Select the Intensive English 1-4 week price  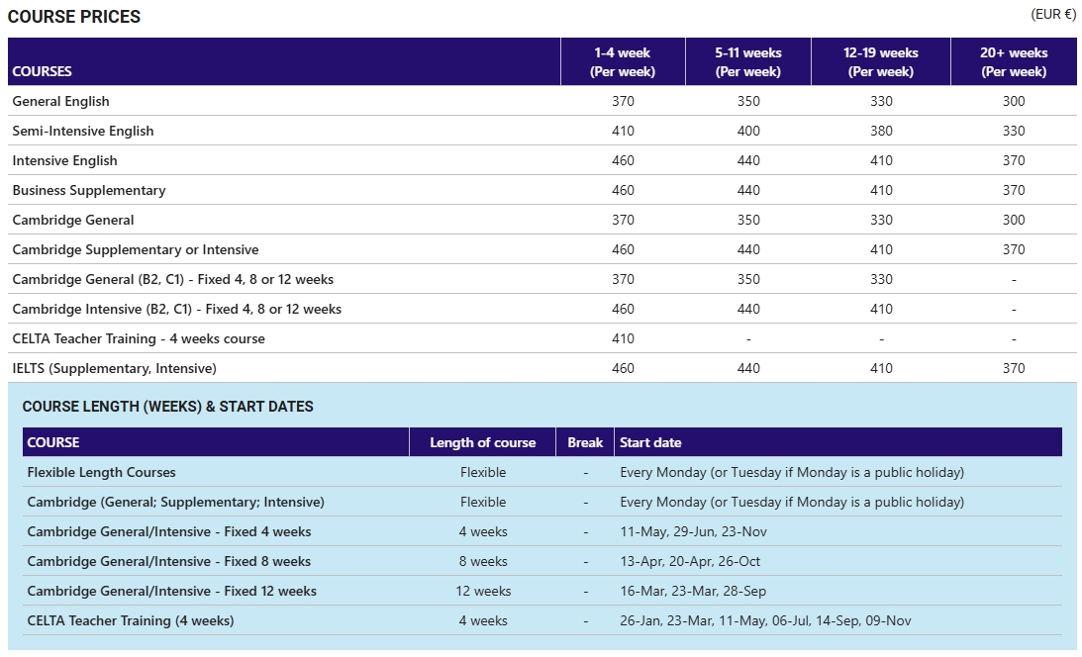click(x=623, y=160)
